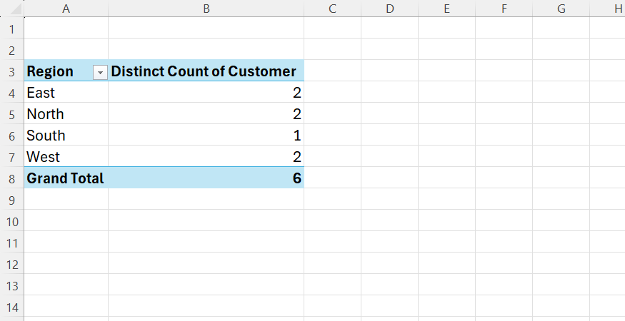Select row 13 header
Image resolution: width=625 pixels, height=321 pixels.
tap(12, 285)
